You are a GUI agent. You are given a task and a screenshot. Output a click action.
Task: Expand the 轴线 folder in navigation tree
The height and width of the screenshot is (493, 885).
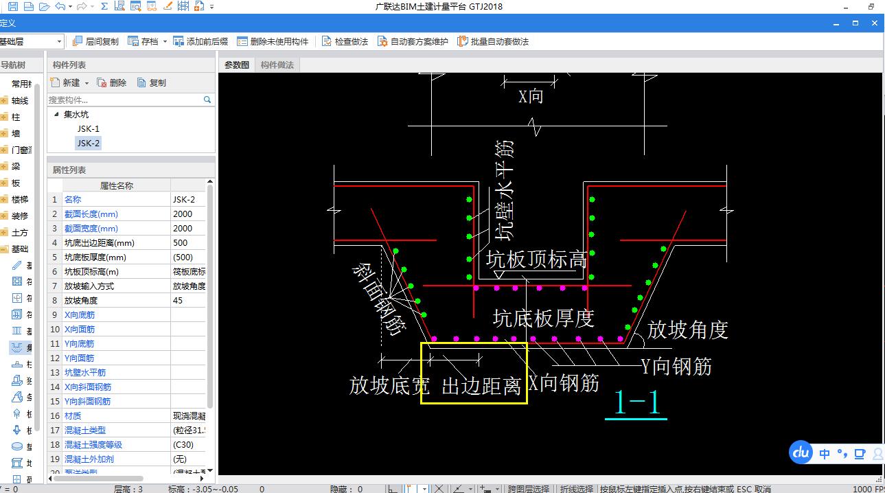point(4,100)
